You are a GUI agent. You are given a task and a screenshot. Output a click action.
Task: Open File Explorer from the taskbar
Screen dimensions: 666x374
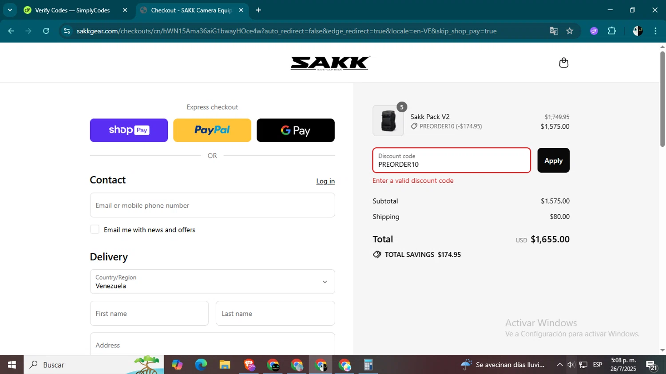click(225, 365)
